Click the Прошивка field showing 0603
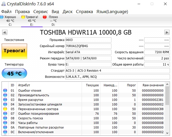The image size is (172, 137). click(88, 40)
